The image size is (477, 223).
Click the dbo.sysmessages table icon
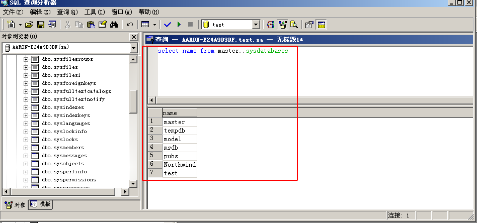[35, 156]
